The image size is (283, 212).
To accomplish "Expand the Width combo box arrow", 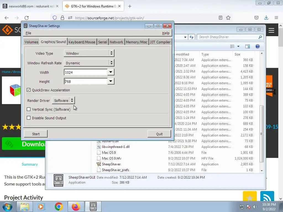I will 111,72.
